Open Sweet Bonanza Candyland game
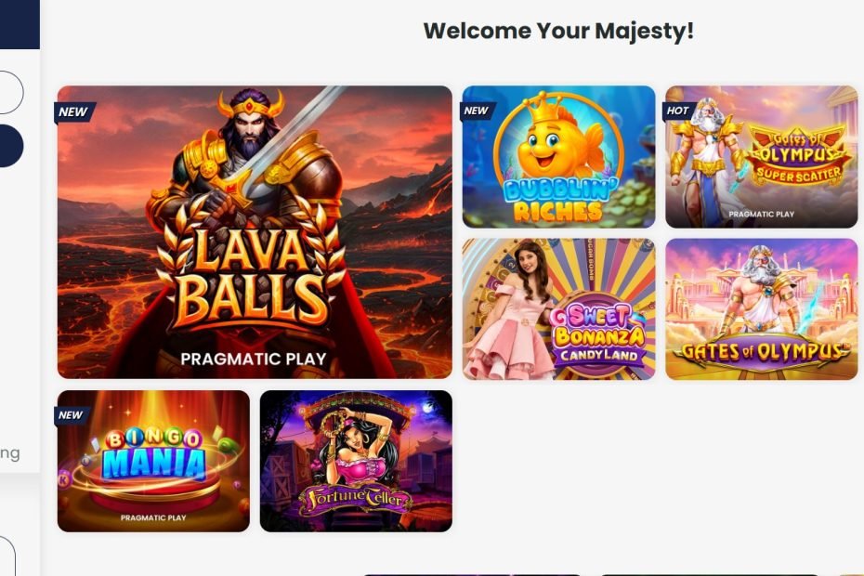 tap(558, 309)
